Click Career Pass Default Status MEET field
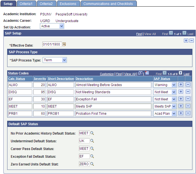 [x=84, y=149]
